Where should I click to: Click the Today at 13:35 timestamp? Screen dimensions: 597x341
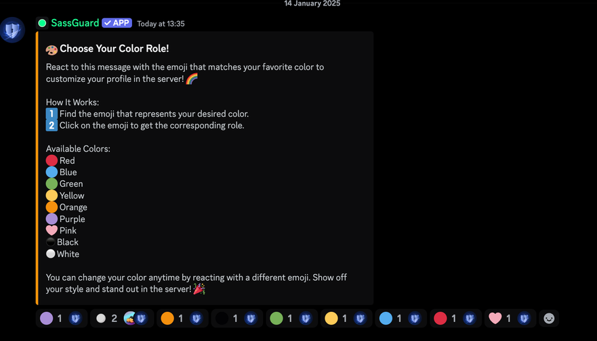[x=161, y=24]
